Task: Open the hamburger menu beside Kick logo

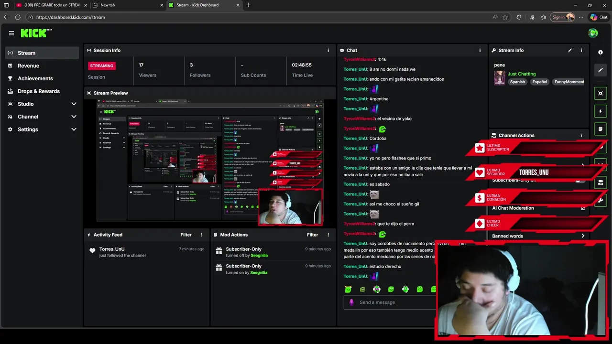Action: [x=11, y=33]
